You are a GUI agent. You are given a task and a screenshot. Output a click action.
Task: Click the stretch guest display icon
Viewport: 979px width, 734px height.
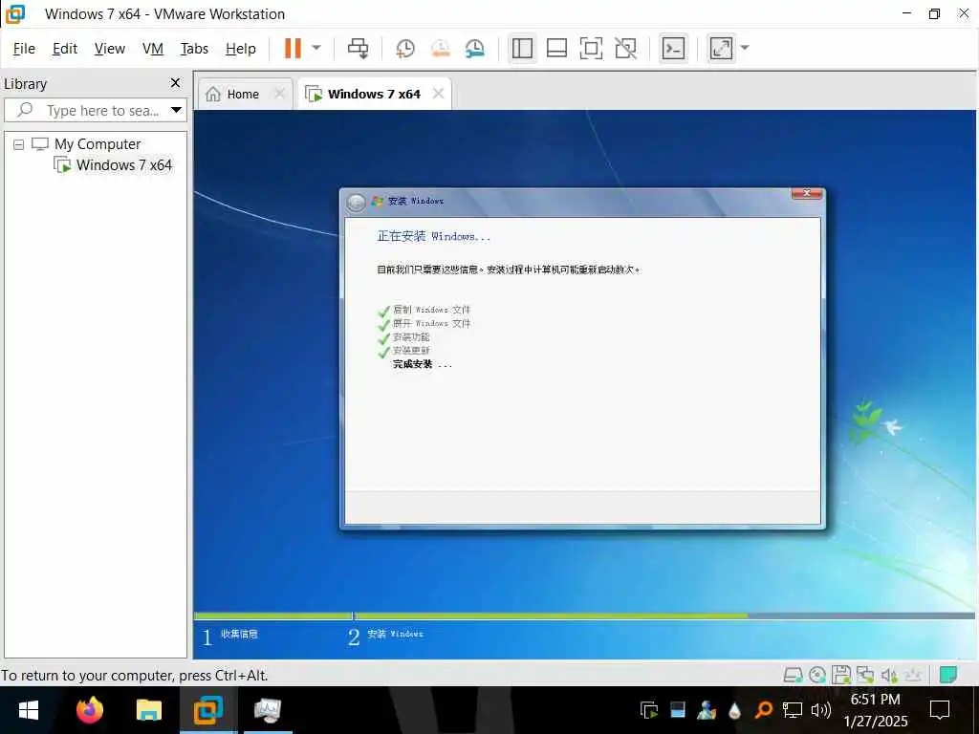pyautogui.click(x=721, y=48)
